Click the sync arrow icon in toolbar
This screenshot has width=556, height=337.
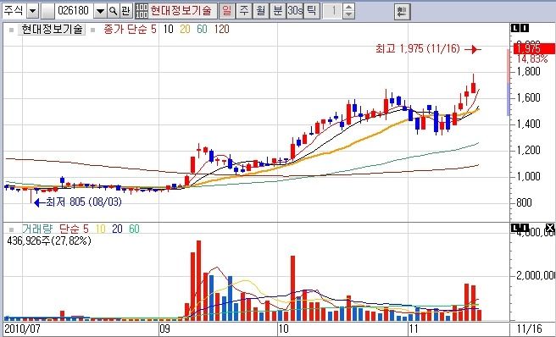402,12
